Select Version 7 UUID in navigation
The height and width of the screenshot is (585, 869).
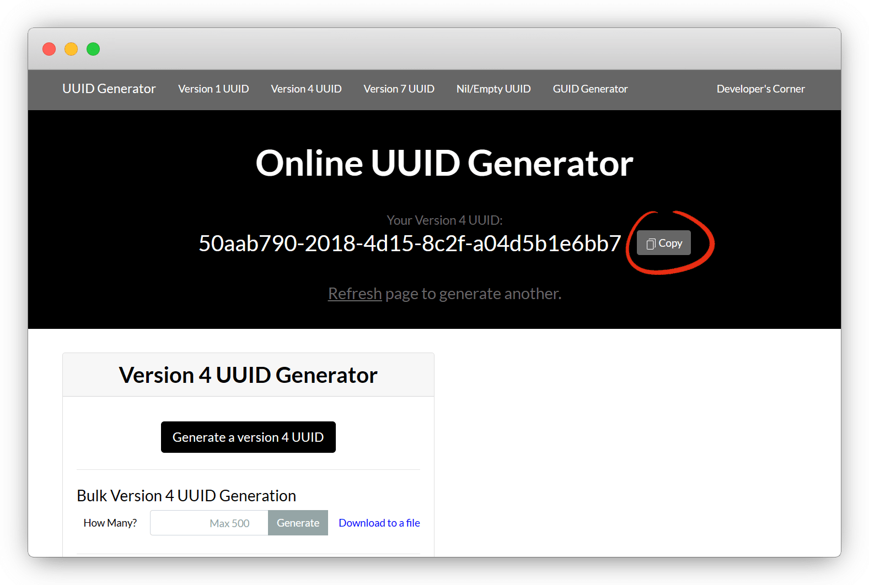[x=399, y=89]
